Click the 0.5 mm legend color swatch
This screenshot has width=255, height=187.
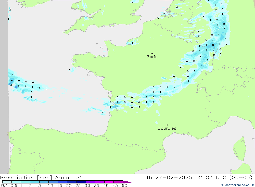tap(16, 182)
